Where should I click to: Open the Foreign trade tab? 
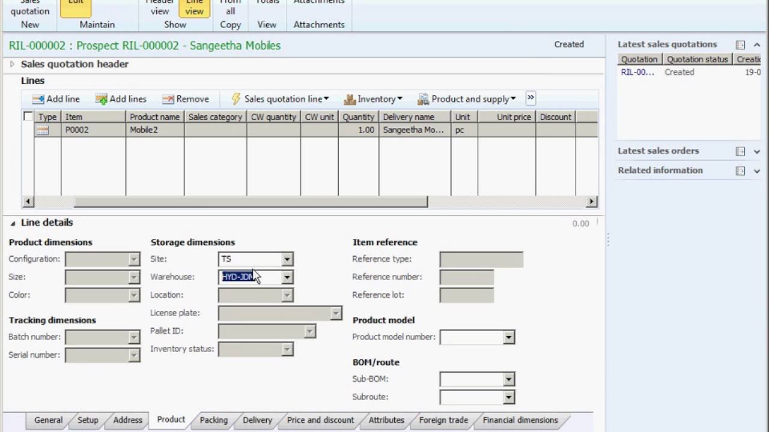coord(443,420)
